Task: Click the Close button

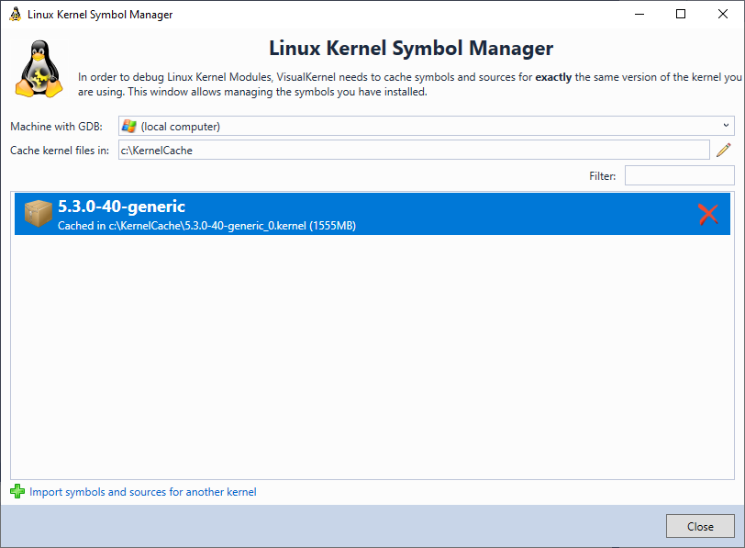Action: 700,526
